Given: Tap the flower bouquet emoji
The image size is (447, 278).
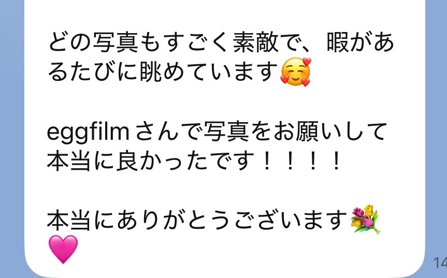Looking at the screenshot, I should pos(366,219).
